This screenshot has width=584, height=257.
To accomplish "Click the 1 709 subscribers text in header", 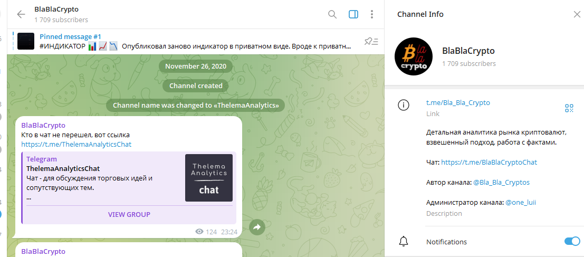I will pyautogui.click(x=61, y=20).
